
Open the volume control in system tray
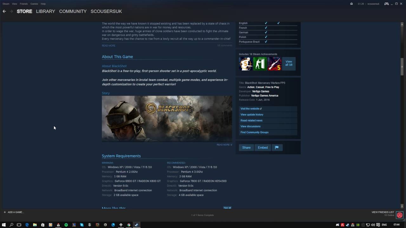pos(373,225)
